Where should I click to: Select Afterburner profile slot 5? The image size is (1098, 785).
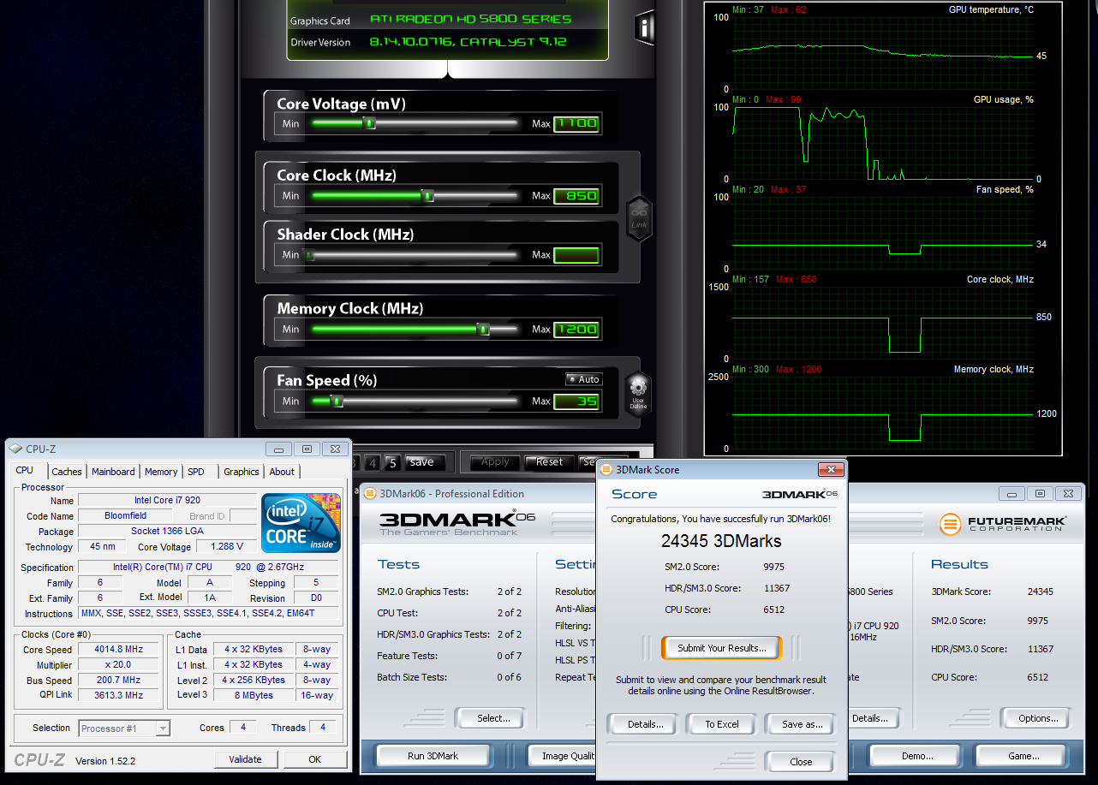(x=392, y=462)
